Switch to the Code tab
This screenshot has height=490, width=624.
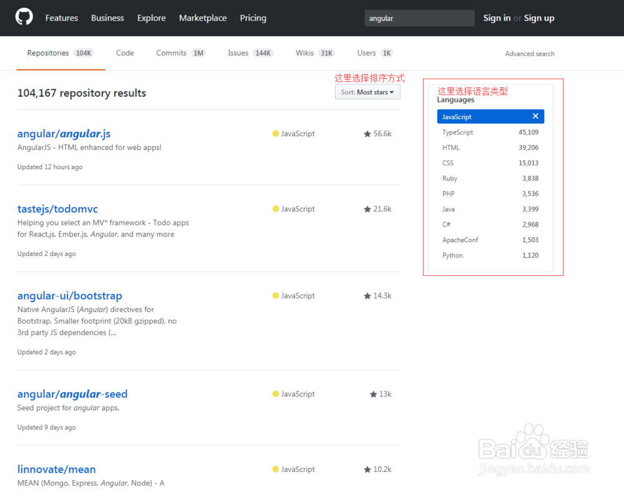coord(125,53)
